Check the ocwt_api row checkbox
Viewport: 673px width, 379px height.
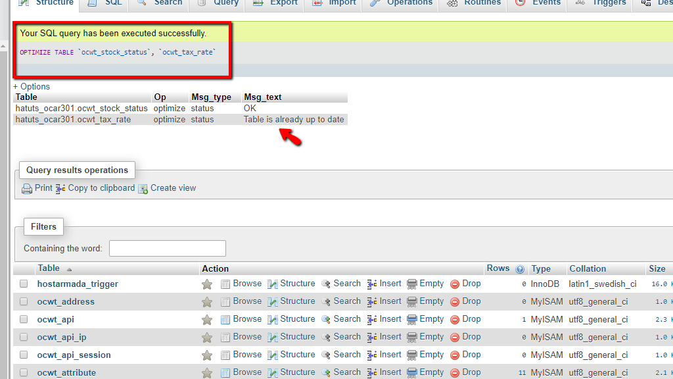[x=24, y=319]
